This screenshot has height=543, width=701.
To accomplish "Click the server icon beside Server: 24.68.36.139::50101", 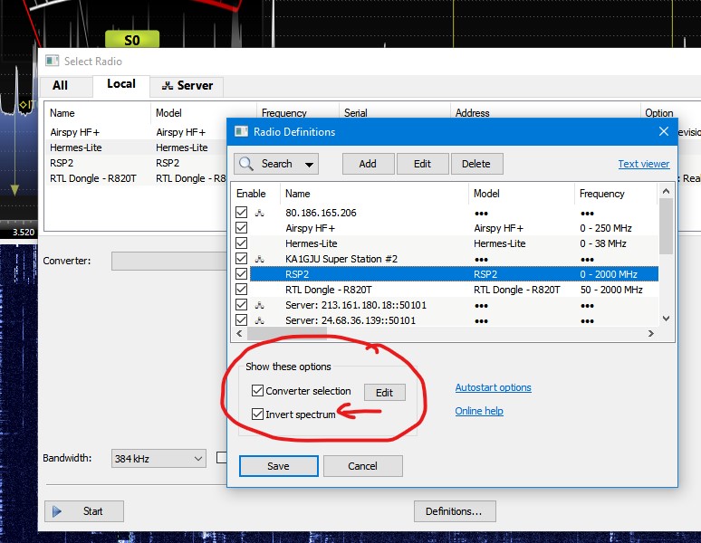I will pos(261,320).
